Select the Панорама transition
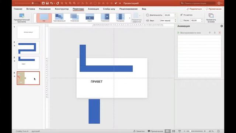 (x=120, y=18)
